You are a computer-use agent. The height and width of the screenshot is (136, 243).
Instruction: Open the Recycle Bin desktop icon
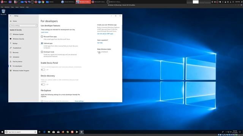tap(3, 12)
